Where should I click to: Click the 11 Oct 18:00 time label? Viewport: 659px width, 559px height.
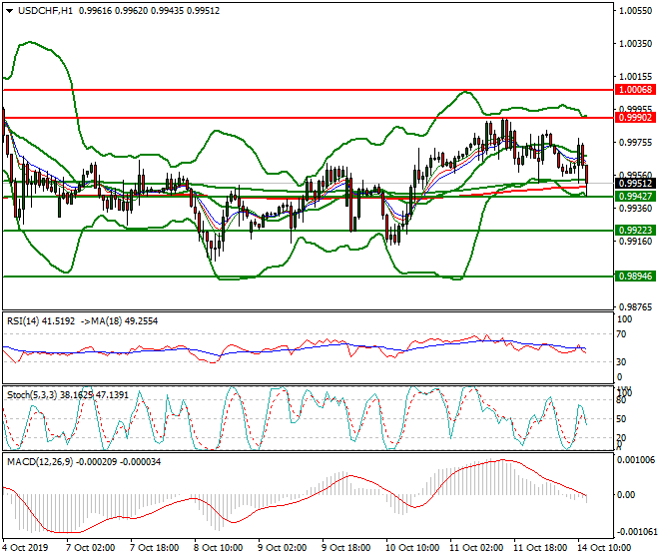[539, 548]
